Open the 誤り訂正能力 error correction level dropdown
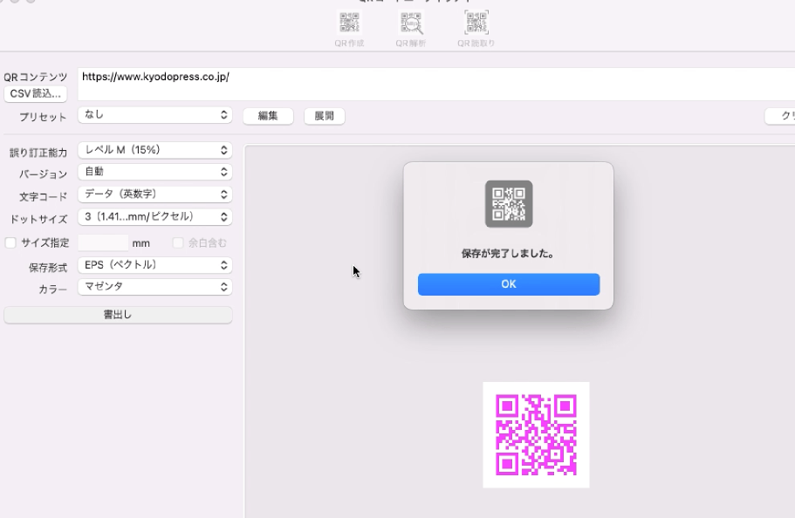Viewport: 795px width, 518px height. coord(154,149)
